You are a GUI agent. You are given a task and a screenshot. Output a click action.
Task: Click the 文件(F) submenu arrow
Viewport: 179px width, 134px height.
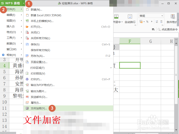(x=21, y=9)
